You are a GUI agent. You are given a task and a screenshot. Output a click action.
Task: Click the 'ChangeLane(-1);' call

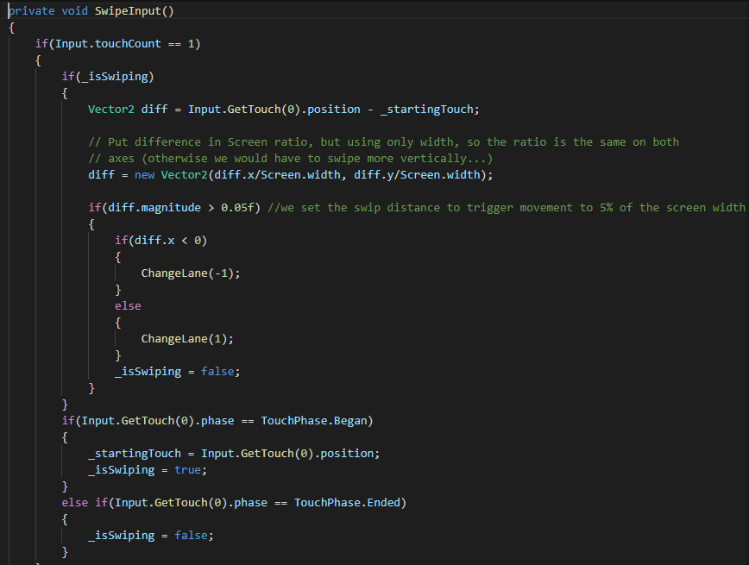(191, 273)
